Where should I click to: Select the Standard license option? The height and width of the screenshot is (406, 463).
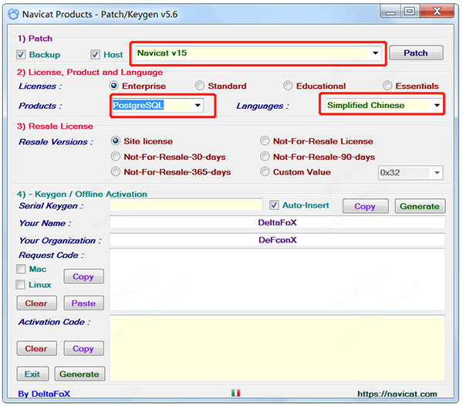[200, 86]
